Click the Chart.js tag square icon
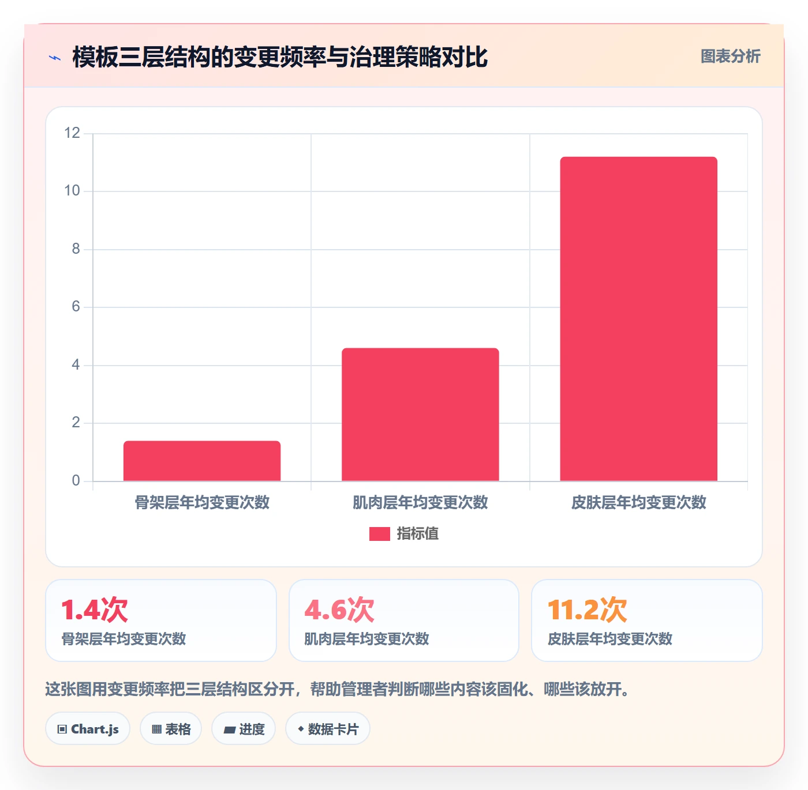This screenshot has width=808, height=790. tap(62, 729)
